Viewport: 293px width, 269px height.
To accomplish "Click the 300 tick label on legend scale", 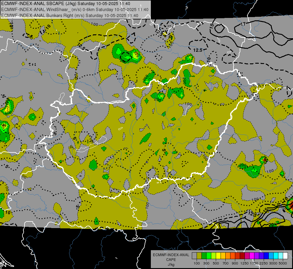I will click(x=206, y=263).
